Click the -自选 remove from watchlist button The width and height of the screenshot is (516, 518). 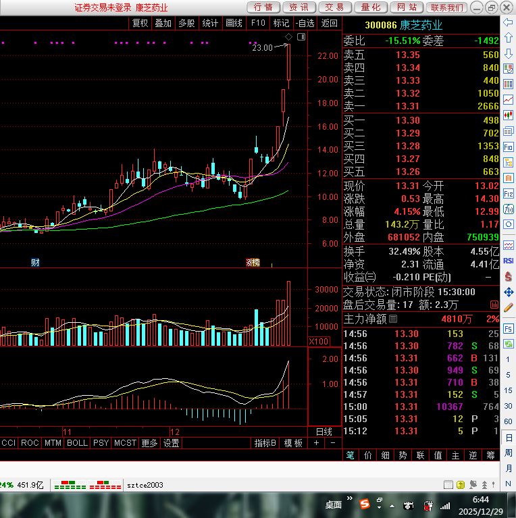tap(305, 23)
